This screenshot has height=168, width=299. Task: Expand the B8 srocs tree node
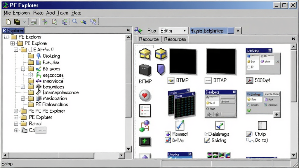pos(23,69)
